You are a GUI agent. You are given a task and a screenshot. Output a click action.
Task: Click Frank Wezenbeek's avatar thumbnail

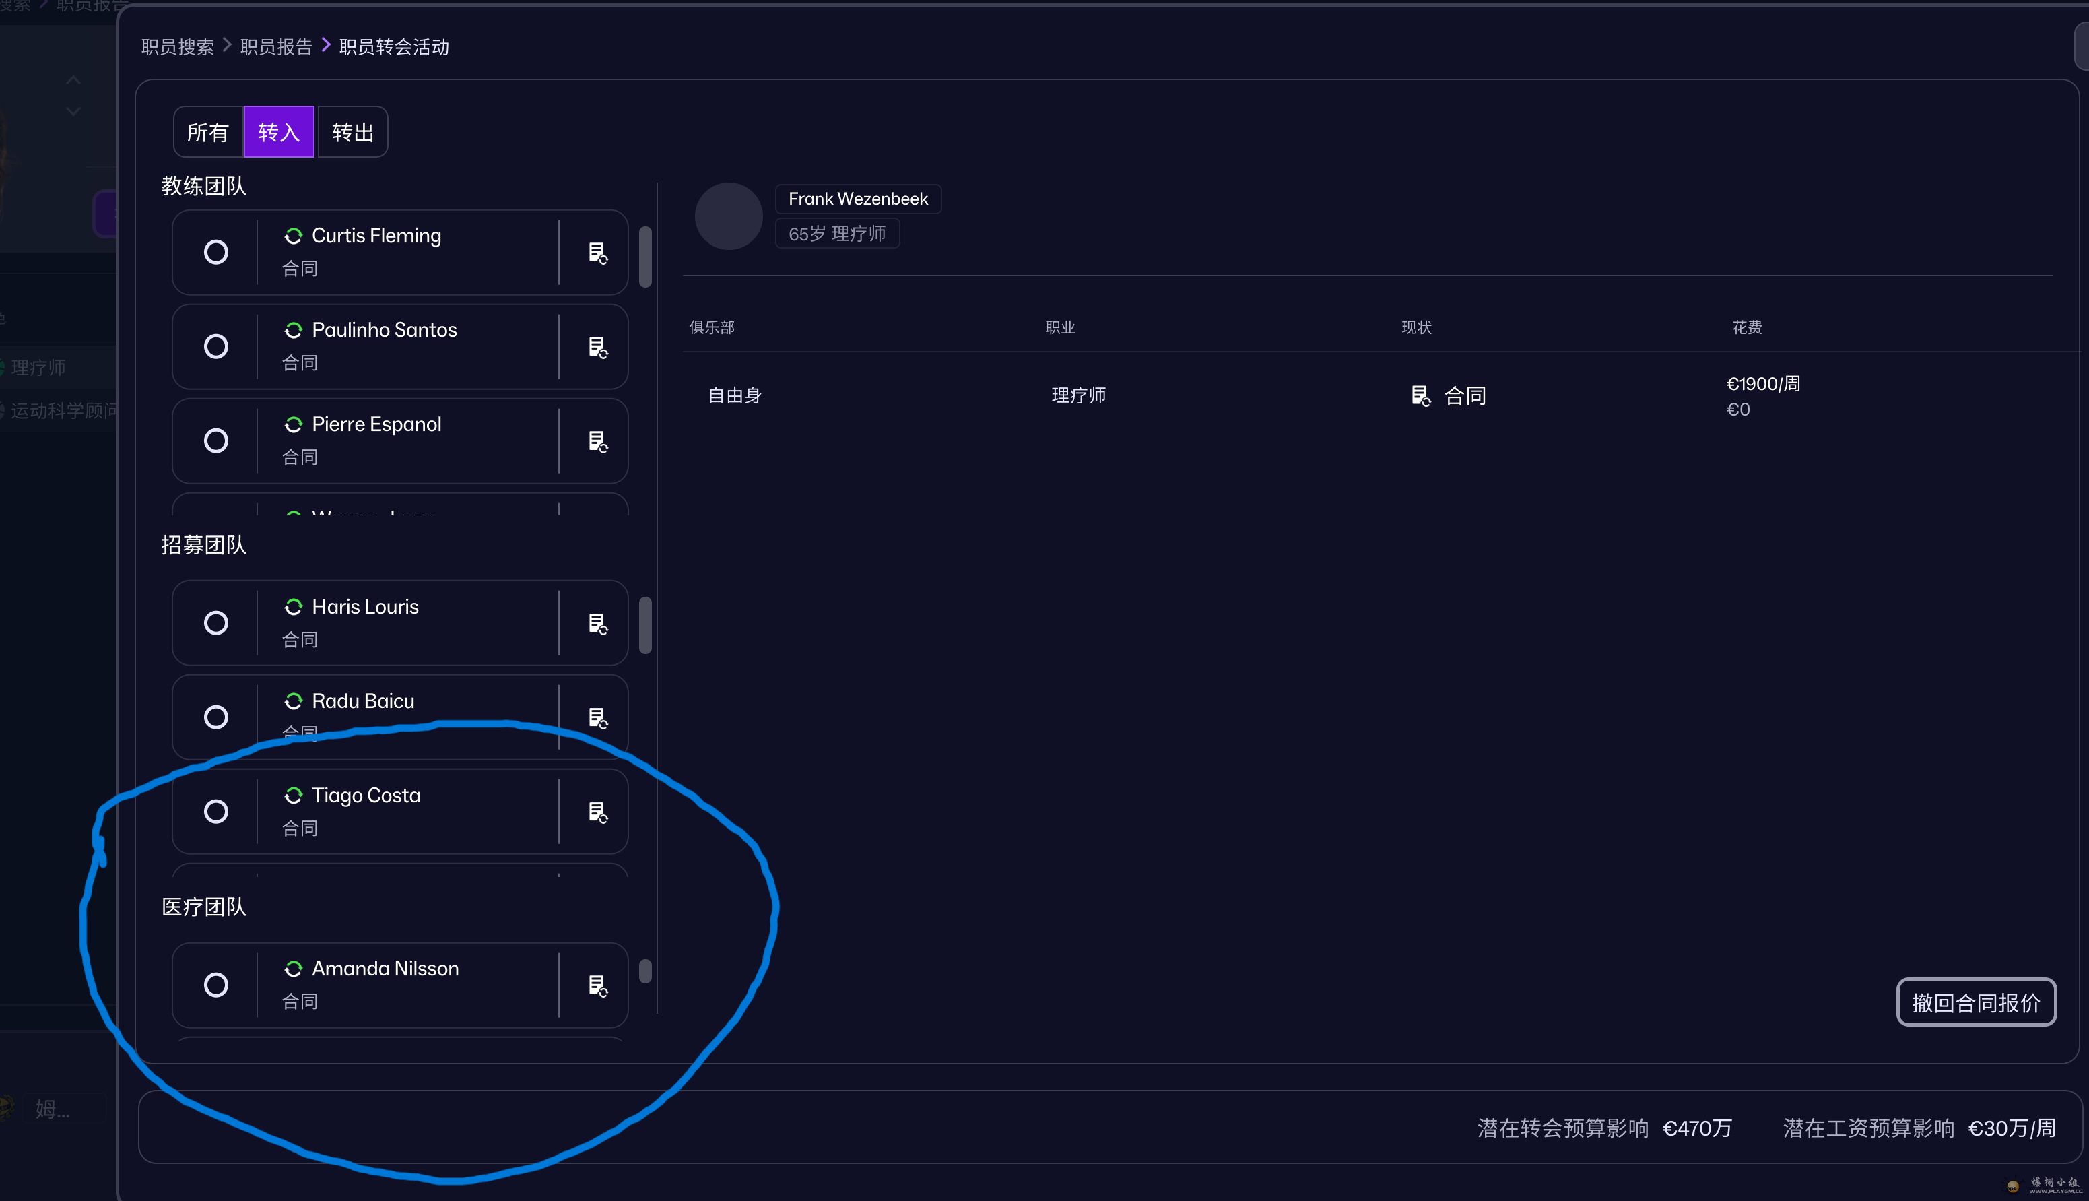(x=728, y=216)
